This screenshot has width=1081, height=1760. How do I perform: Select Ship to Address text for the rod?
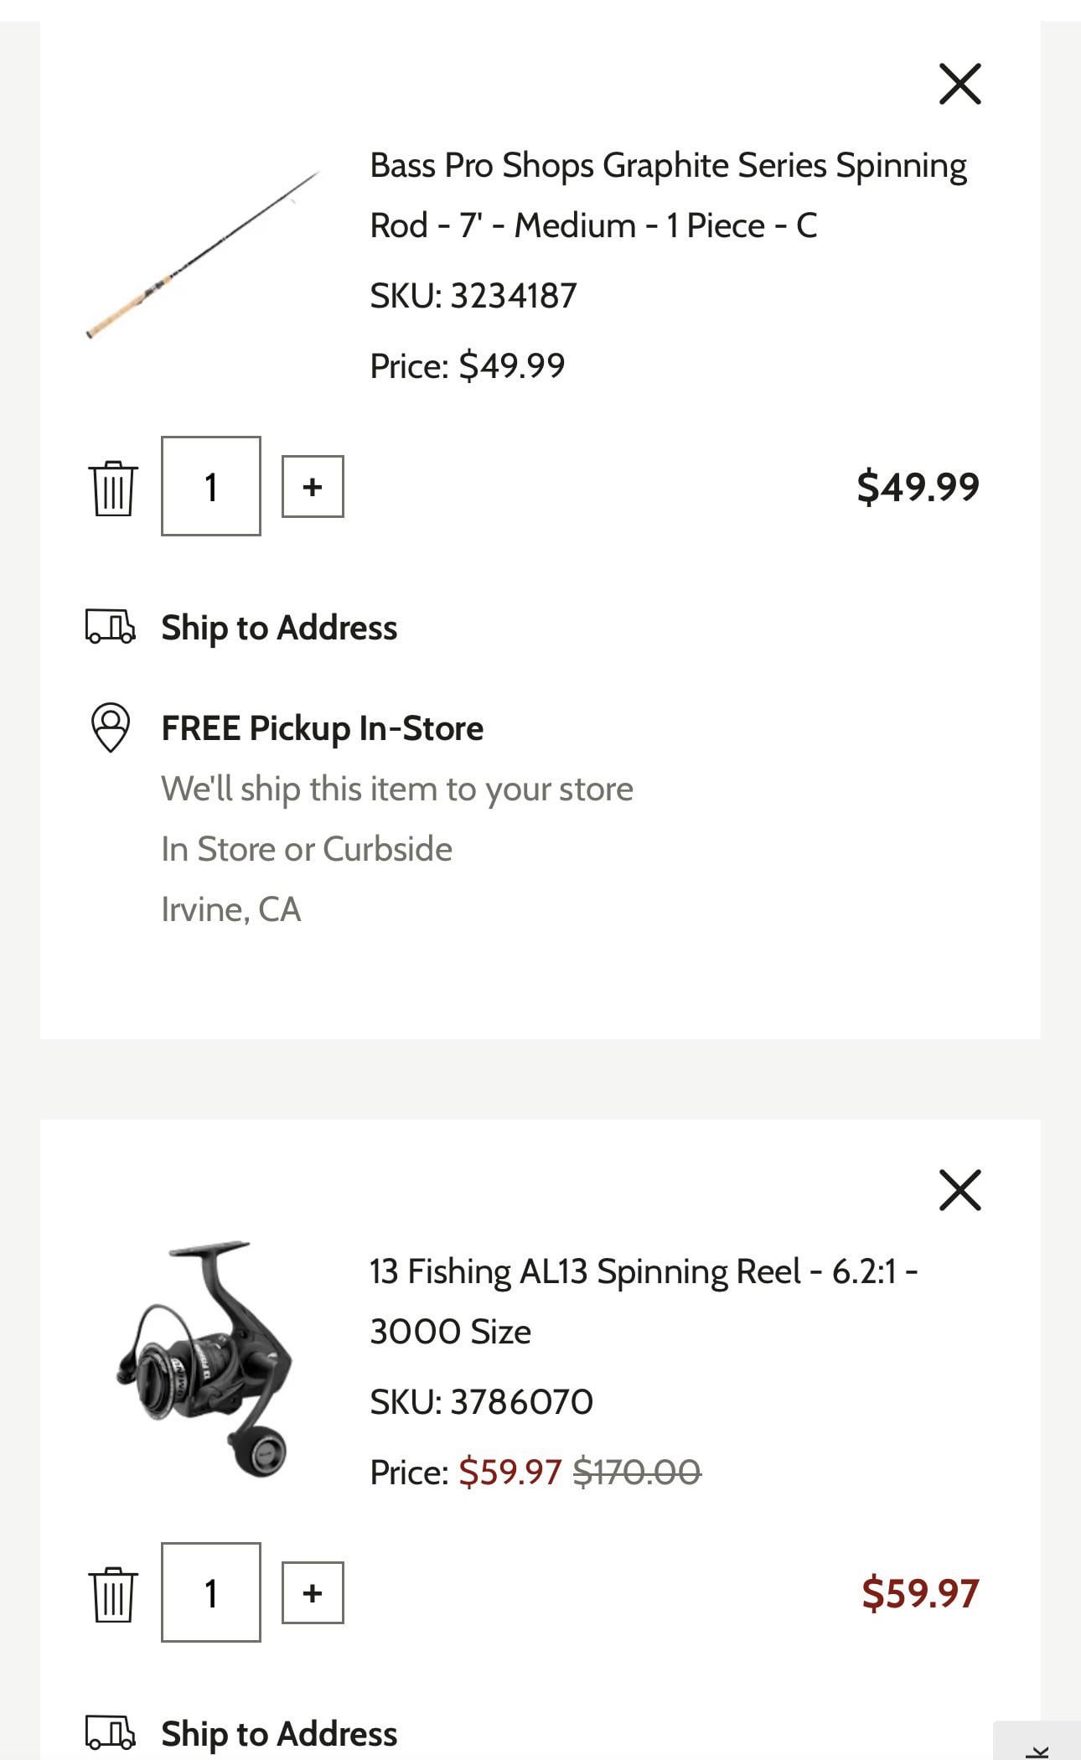pos(279,628)
